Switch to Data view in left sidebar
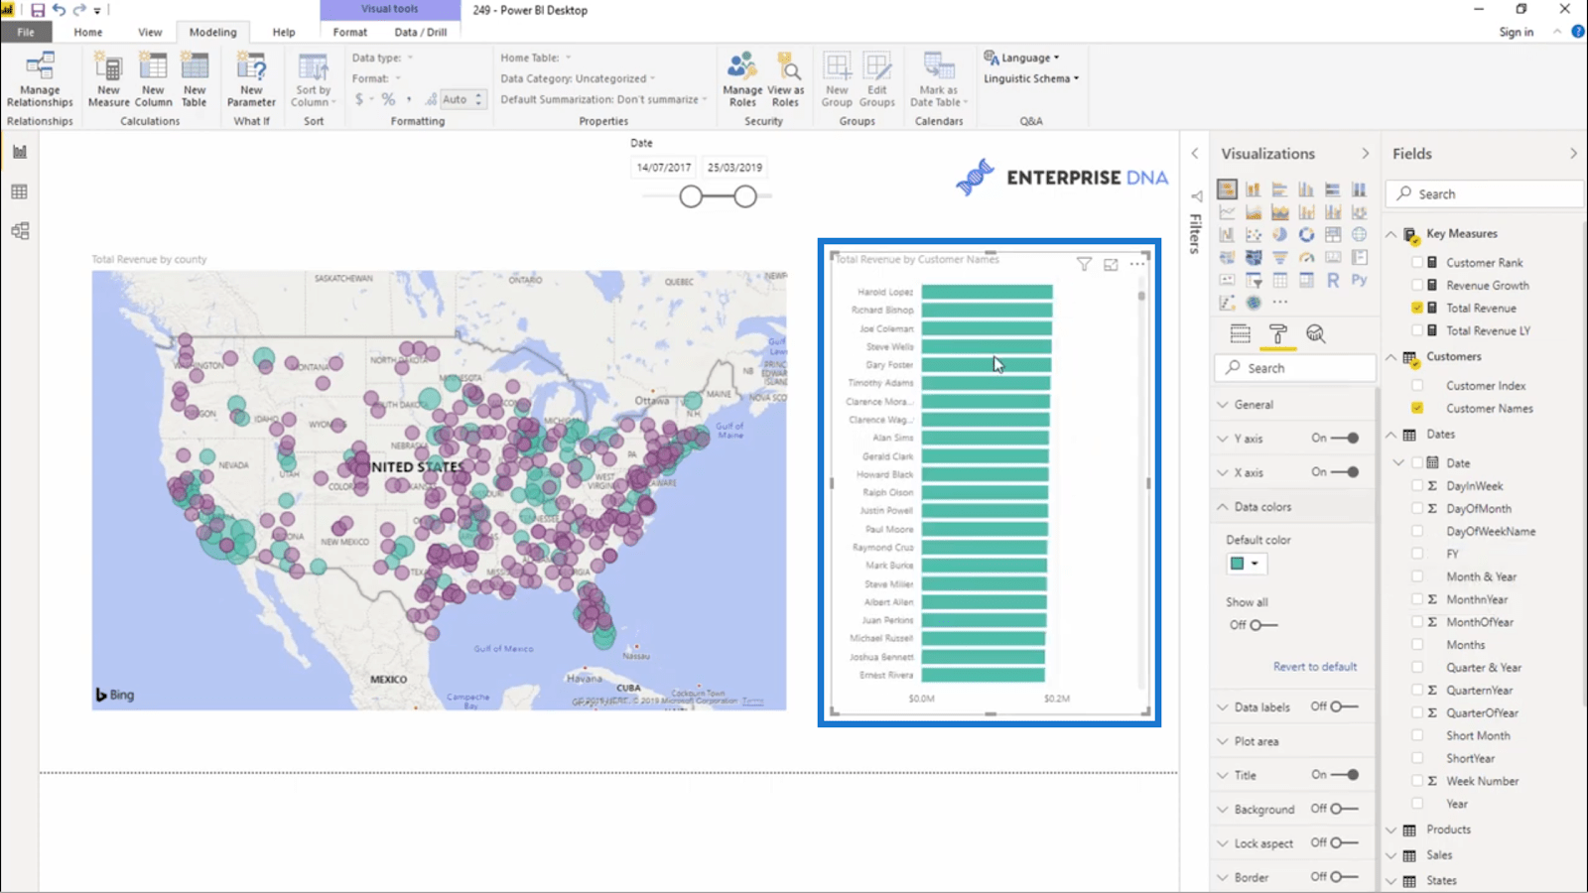 coord(19,191)
